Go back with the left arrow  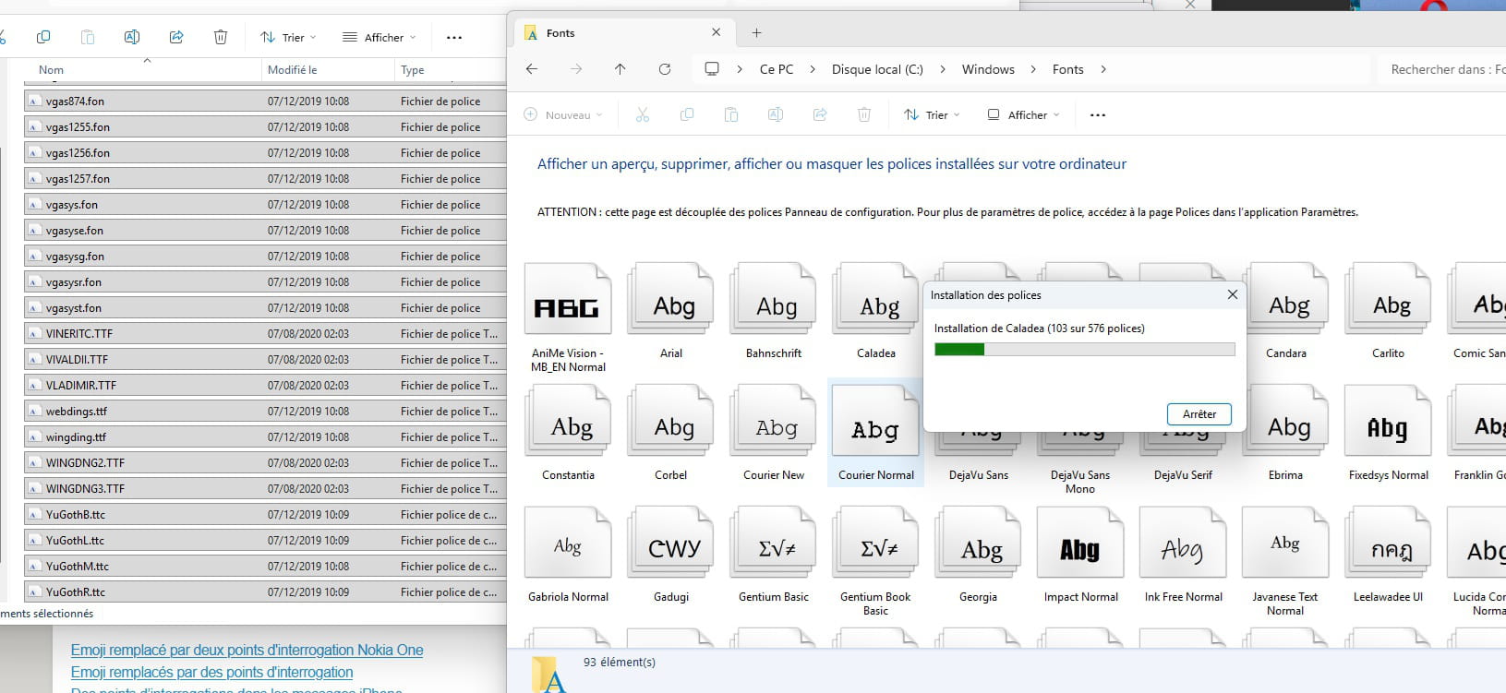(x=532, y=69)
